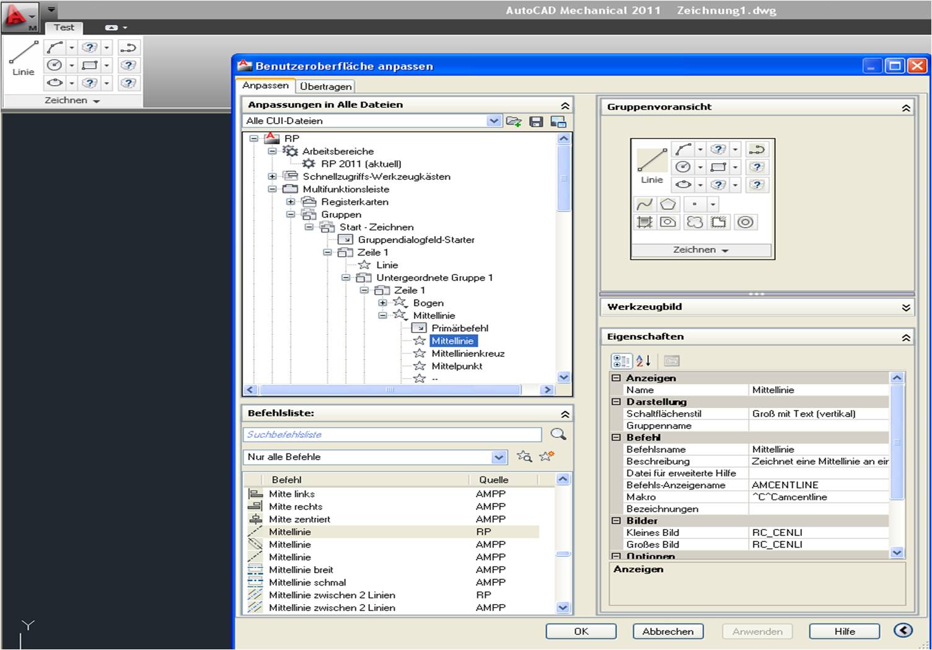Click the Eigenschaften scroll-down arrow

pos(897,552)
